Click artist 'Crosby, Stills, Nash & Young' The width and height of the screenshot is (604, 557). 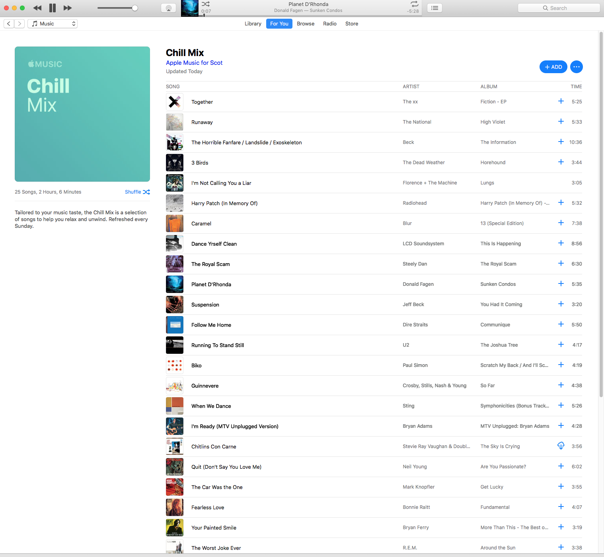434,386
